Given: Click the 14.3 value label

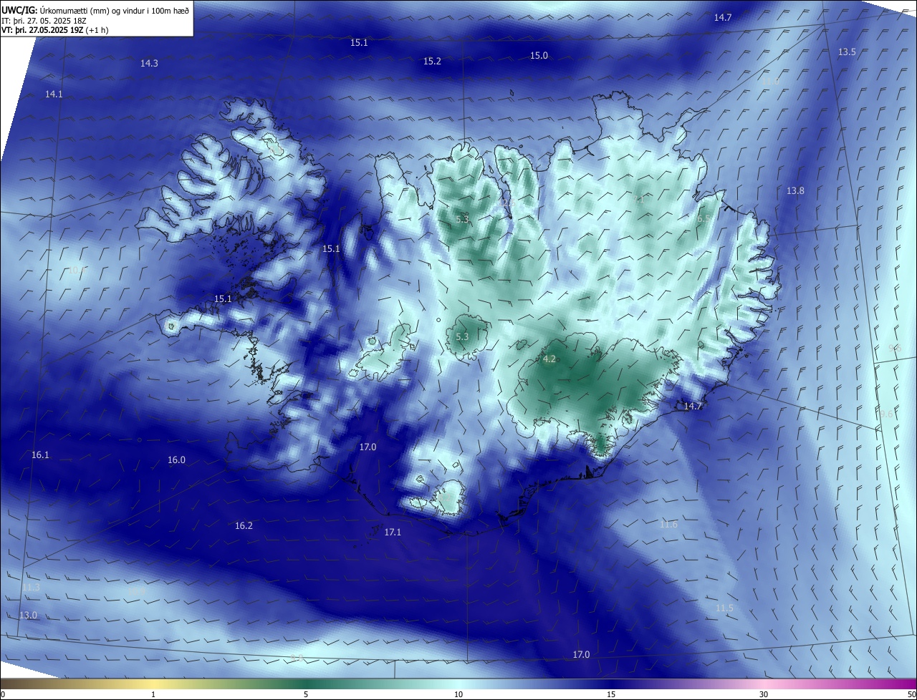Looking at the screenshot, I should (x=149, y=64).
